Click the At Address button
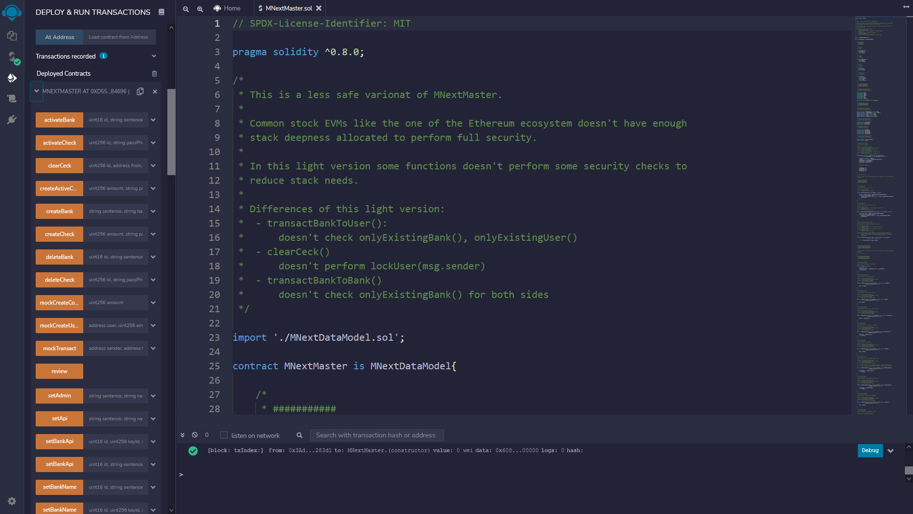The image size is (913, 514). point(59,37)
